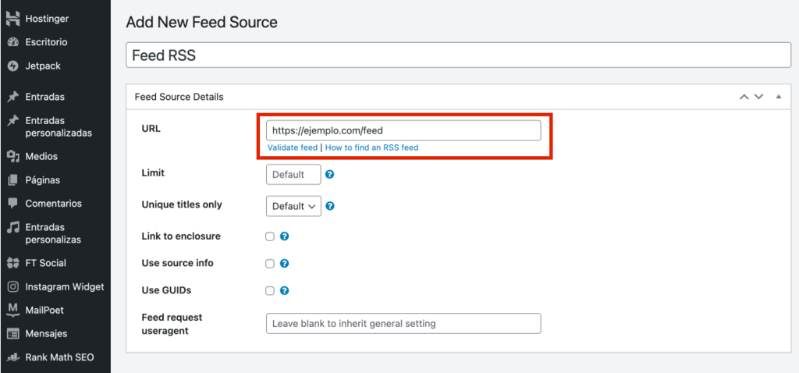
Task: Click the Validate feed link
Action: [x=293, y=147]
